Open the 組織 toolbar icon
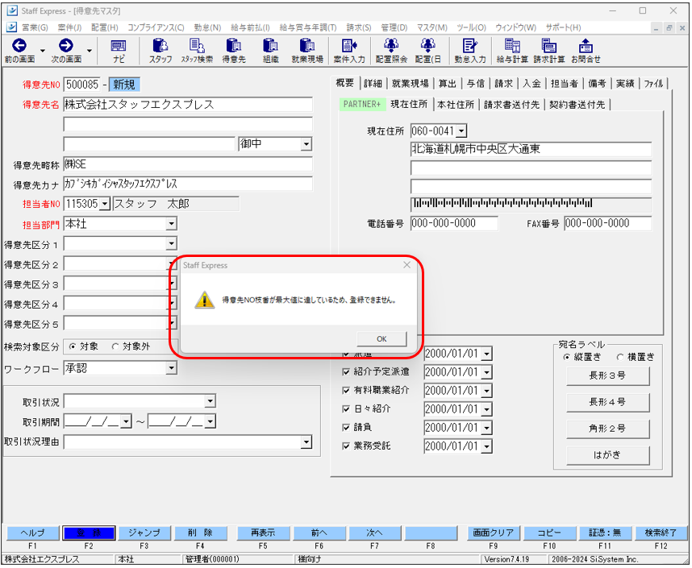Screen dimensions: 692x568 pos(270,50)
